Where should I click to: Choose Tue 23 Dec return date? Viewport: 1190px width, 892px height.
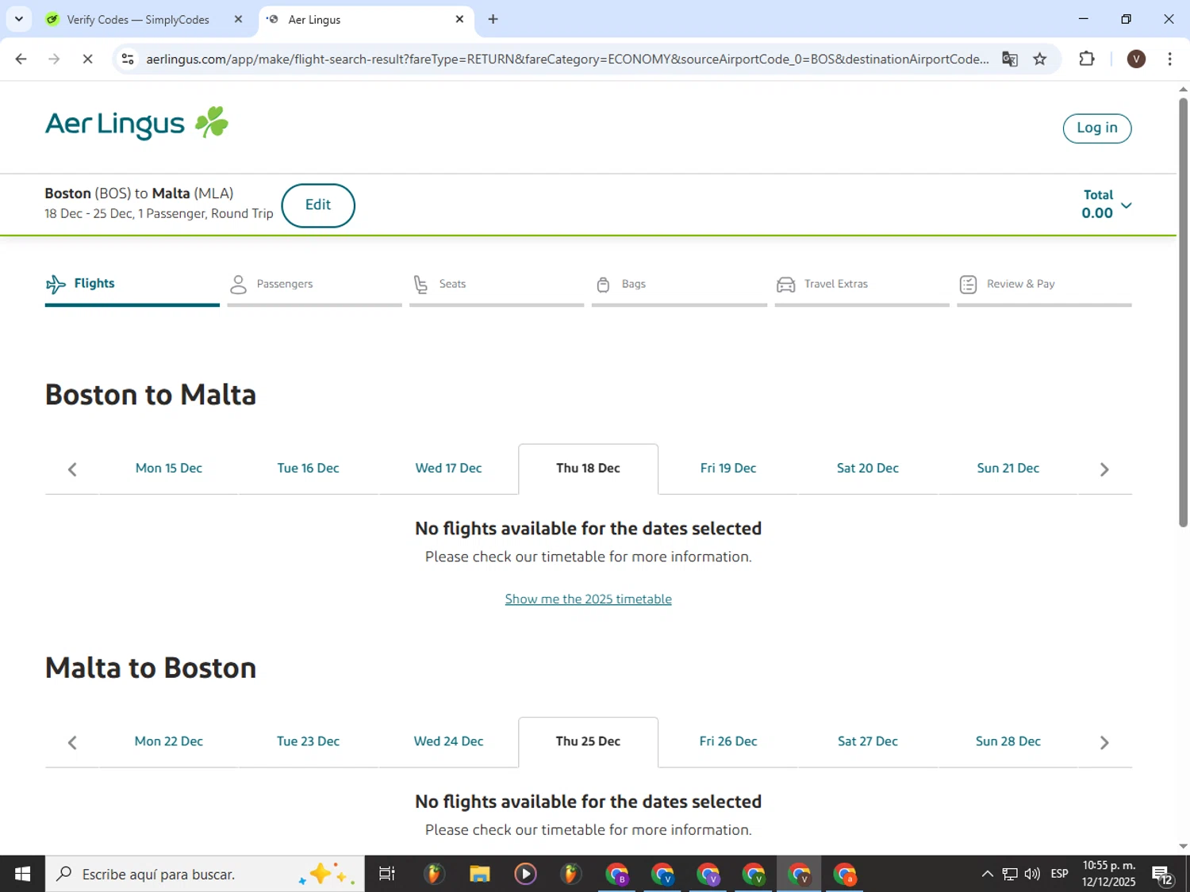309,741
